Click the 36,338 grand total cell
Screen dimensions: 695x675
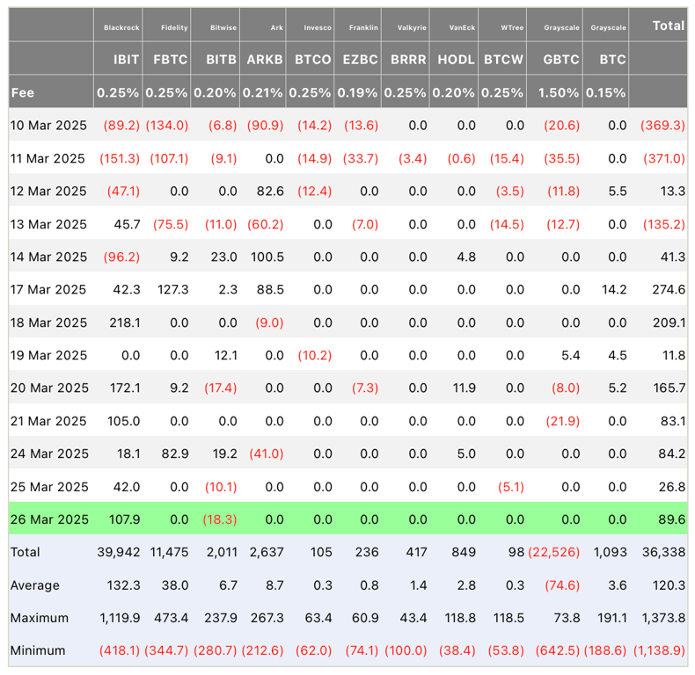tap(663, 552)
